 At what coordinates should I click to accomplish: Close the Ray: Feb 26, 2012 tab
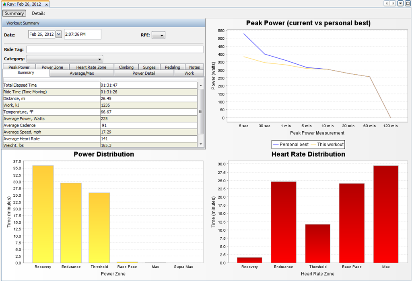pos(47,4)
